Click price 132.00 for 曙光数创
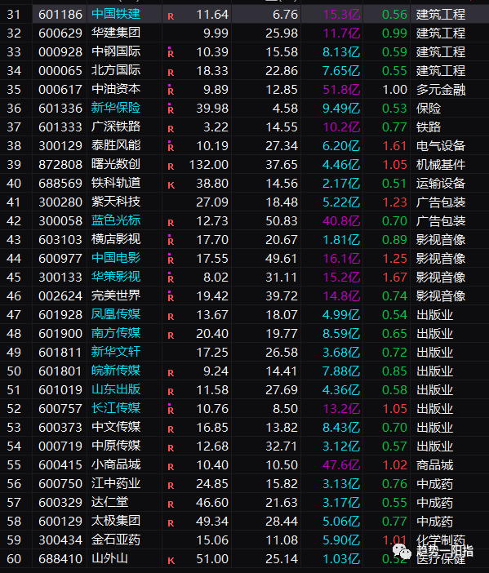Screen dimensions: 489x573 [209, 164]
